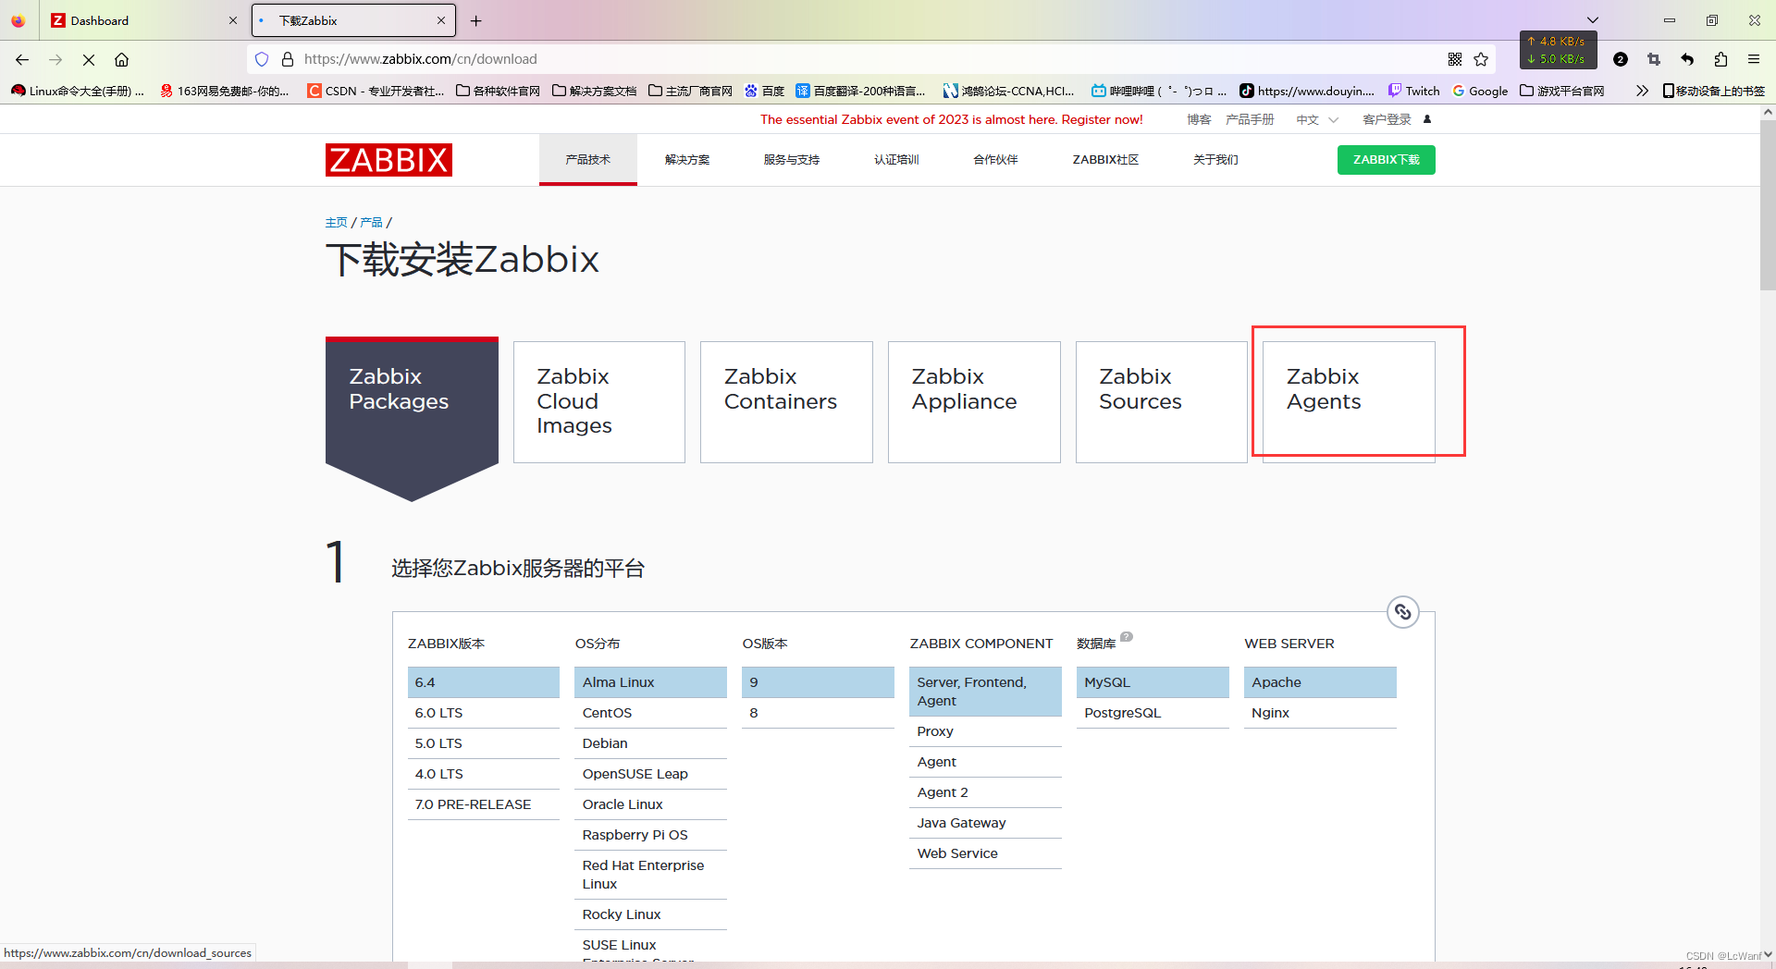This screenshot has width=1776, height=969.
Task: Choose Rocky Linux as OS distribution
Action: pos(650,914)
